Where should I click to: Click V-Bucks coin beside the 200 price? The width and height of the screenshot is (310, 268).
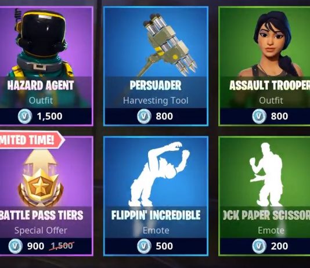[259, 246]
